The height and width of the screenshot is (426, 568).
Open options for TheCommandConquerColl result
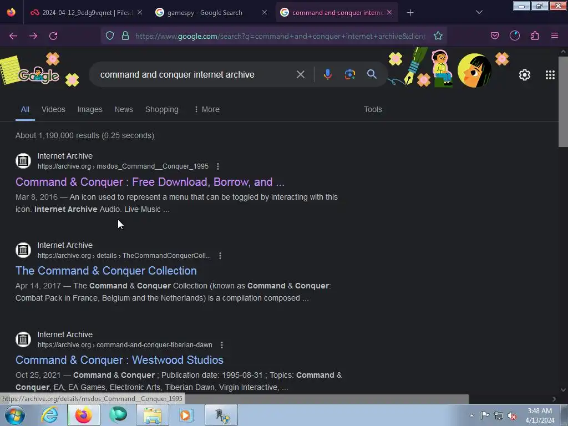[x=220, y=256]
